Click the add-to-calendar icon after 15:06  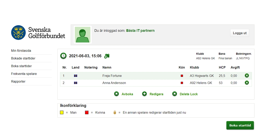(107, 56)
